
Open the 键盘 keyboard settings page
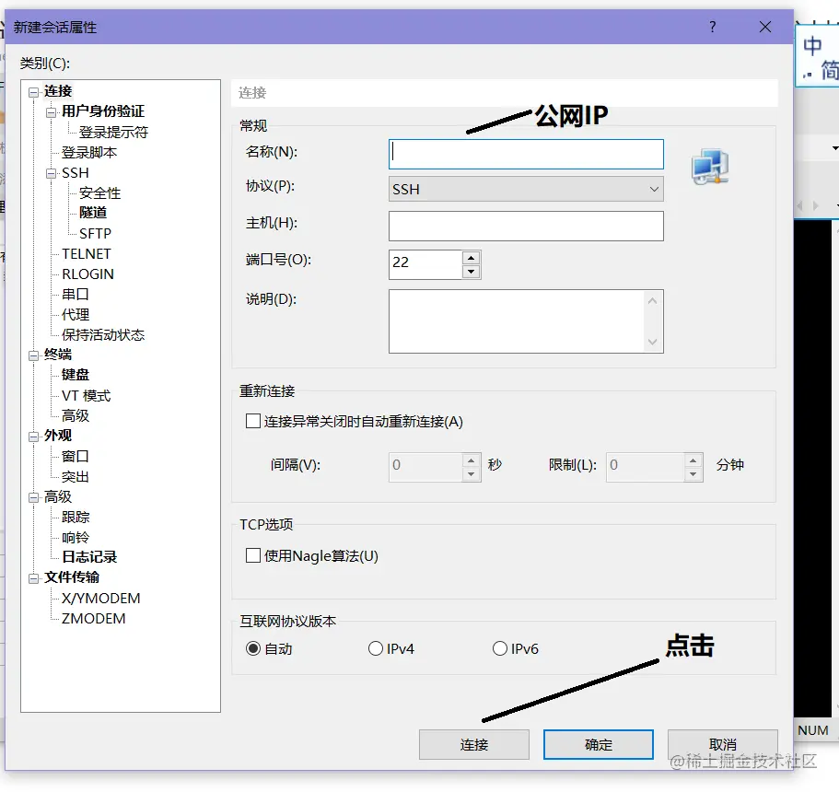(75, 374)
